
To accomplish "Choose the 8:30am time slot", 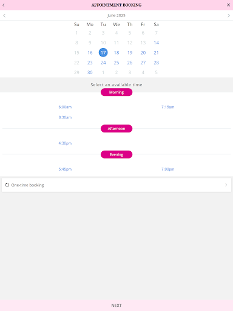I will (x=65, y=117).
